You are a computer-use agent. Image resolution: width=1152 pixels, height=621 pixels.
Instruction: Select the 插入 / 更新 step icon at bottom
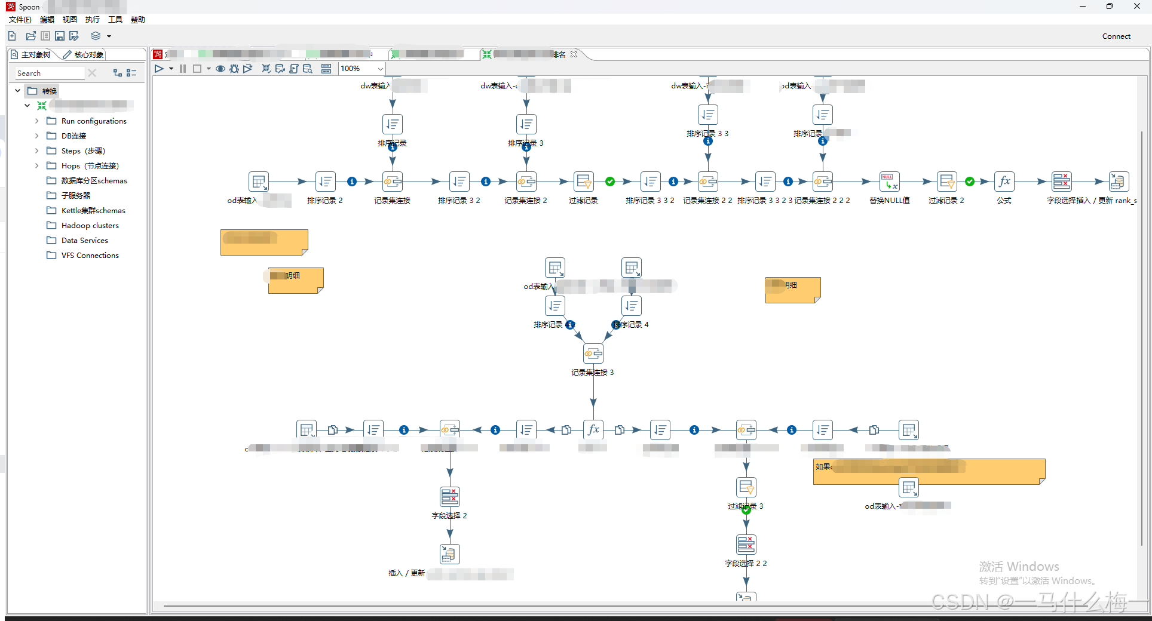pos(450,554)
